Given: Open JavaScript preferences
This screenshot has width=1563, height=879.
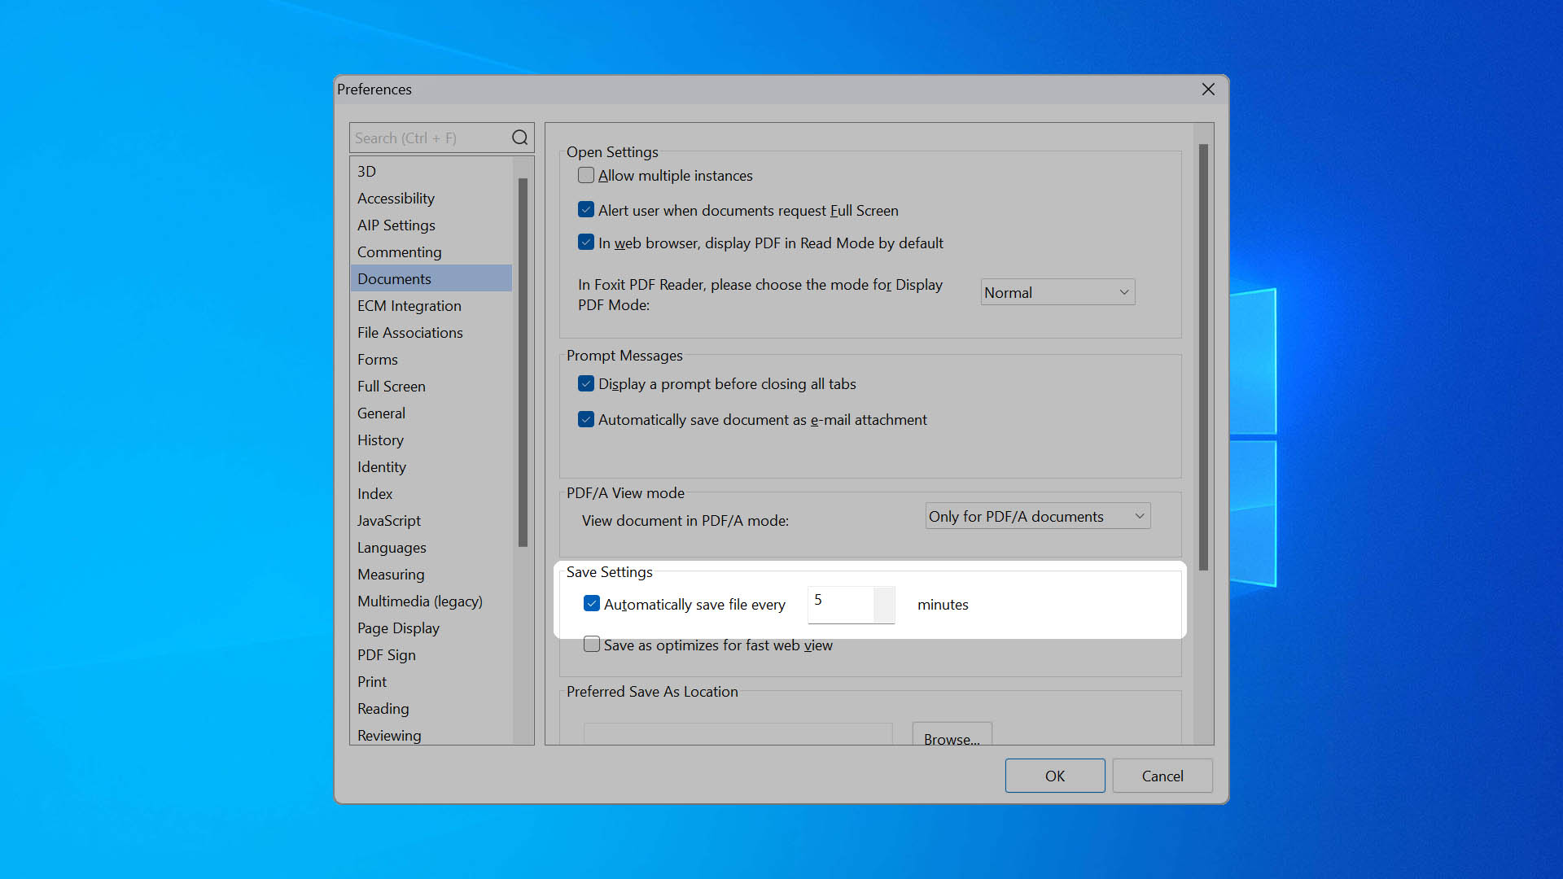Looking at the screenshot, I should point(431,520).
